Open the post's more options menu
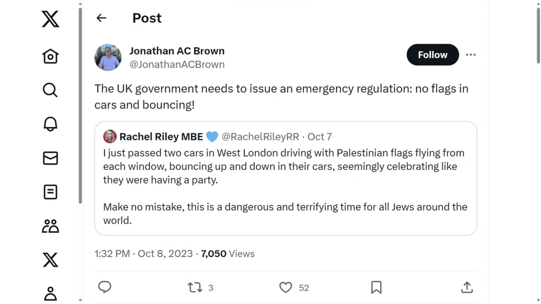541x304 pixels. (471, 55)
